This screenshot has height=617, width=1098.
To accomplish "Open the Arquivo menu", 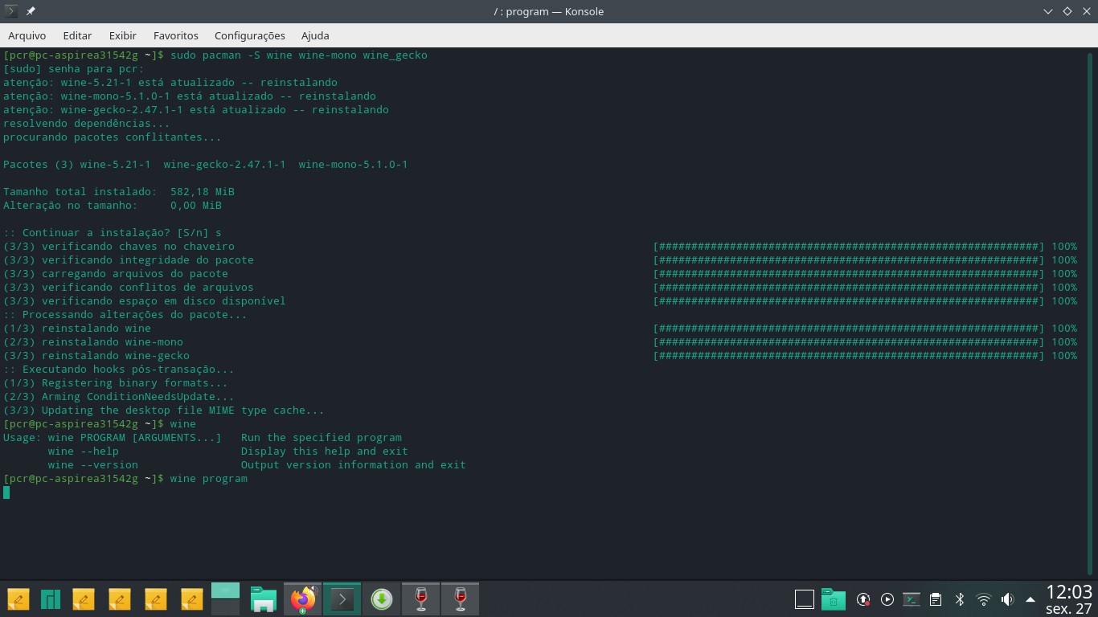I will point(27,35).
